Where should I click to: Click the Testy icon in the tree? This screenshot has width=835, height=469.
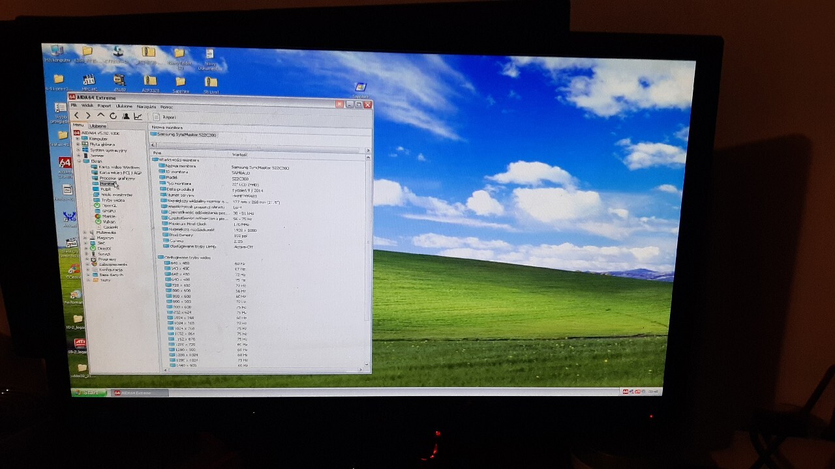95,280
